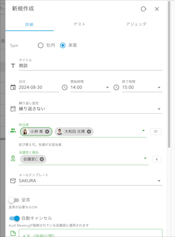The width and height of the screenshot is (175, 237).
Task: Select the 社内 radio button
Action: (x=41, y=46)
